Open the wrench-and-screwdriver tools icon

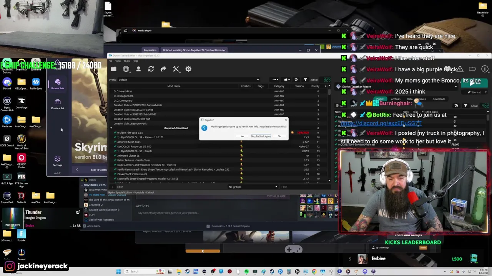(176, 69)
